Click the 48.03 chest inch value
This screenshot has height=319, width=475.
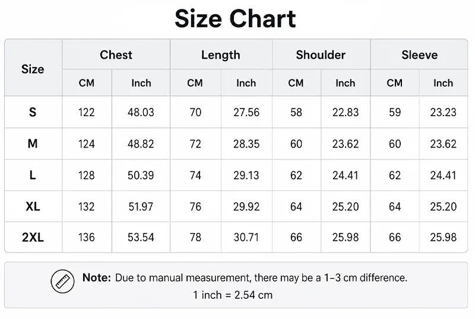141,112
